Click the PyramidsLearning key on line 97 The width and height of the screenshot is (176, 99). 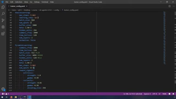(23, 45)
